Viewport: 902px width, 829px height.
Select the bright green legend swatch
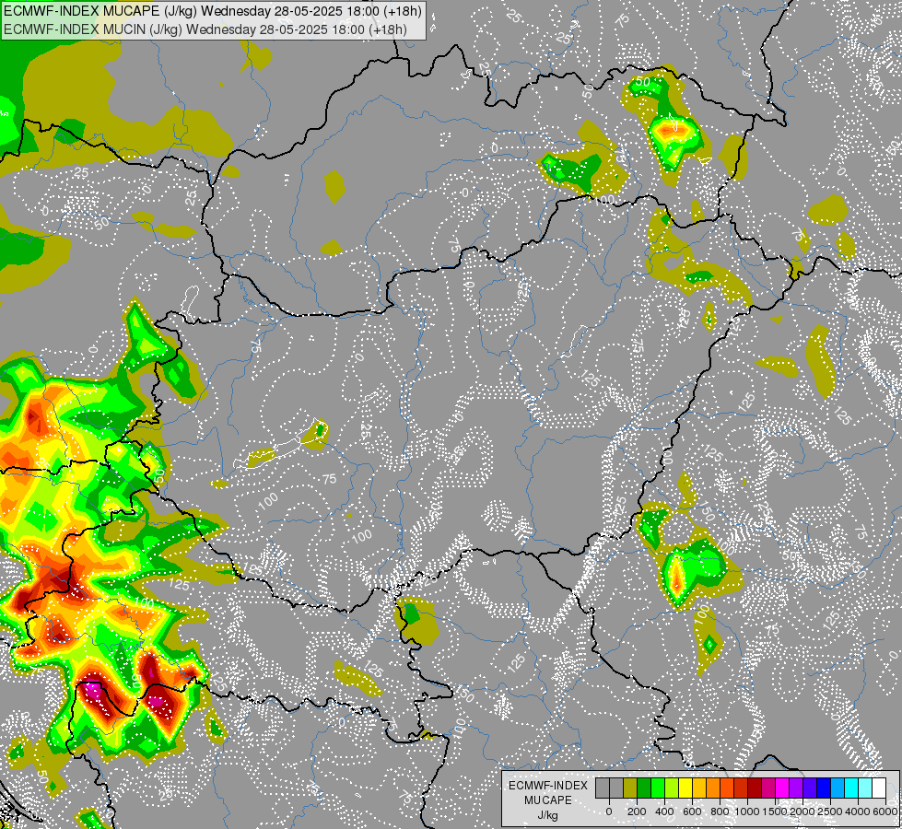click(x=658, y=788)
